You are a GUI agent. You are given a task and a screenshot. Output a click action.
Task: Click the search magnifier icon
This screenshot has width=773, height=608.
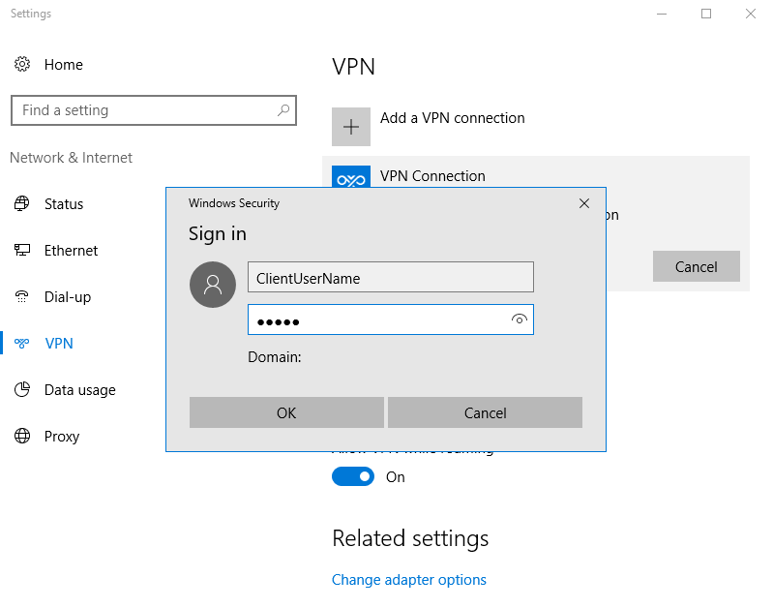click(x=282, y=110)
